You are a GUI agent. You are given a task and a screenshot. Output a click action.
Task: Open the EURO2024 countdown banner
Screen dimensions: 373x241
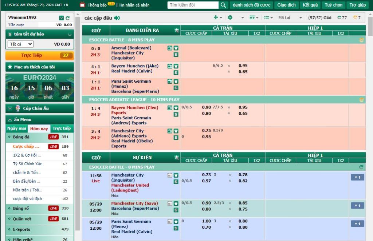coord(39,88)
